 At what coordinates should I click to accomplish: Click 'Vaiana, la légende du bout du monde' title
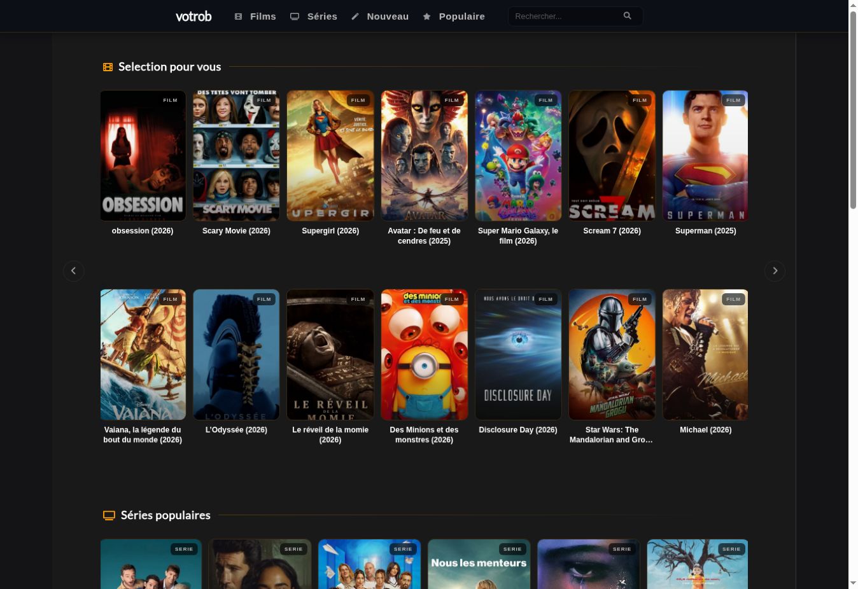143,435
